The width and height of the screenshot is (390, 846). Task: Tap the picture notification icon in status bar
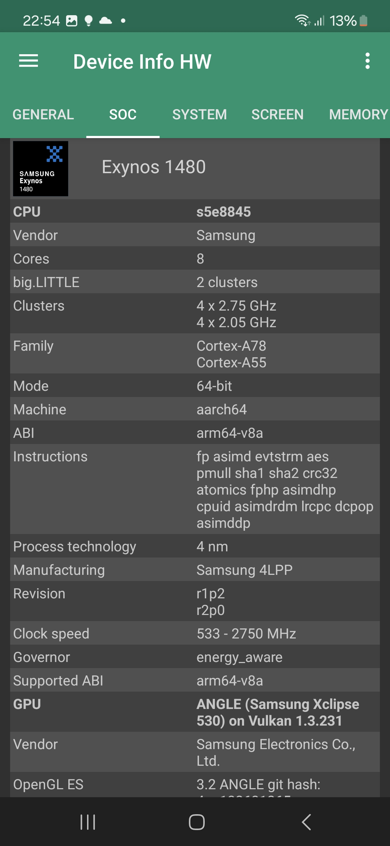[x=71, y=21]
